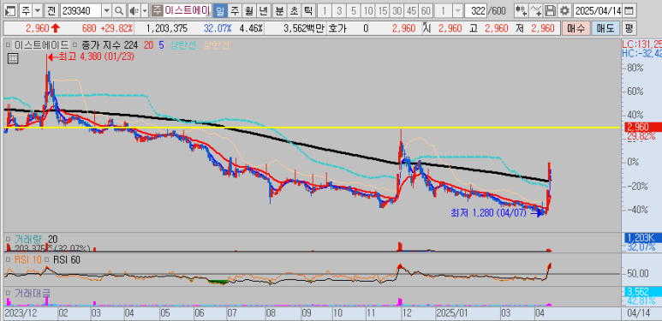Open stock search magnifier
Viewport: 662px width, 321px height.
(119, 10)
